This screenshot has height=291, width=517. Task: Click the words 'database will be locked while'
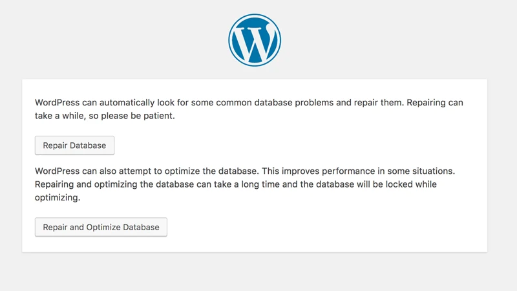[376, 184]
